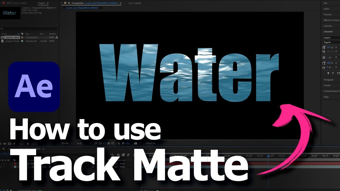This screenshot has height=191, width=340.
Task: Open the Effect Controls Water tab
Action: pos(16,3)
